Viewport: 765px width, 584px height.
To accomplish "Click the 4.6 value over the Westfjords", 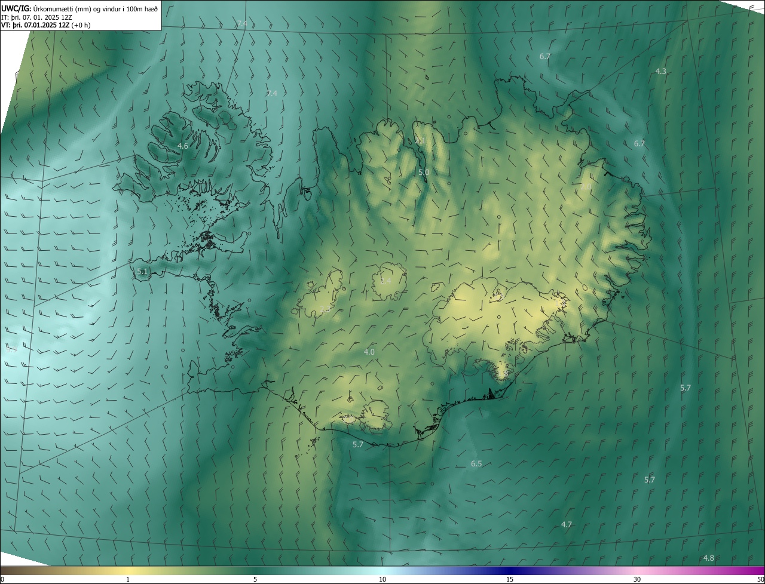I will [183, 146].
